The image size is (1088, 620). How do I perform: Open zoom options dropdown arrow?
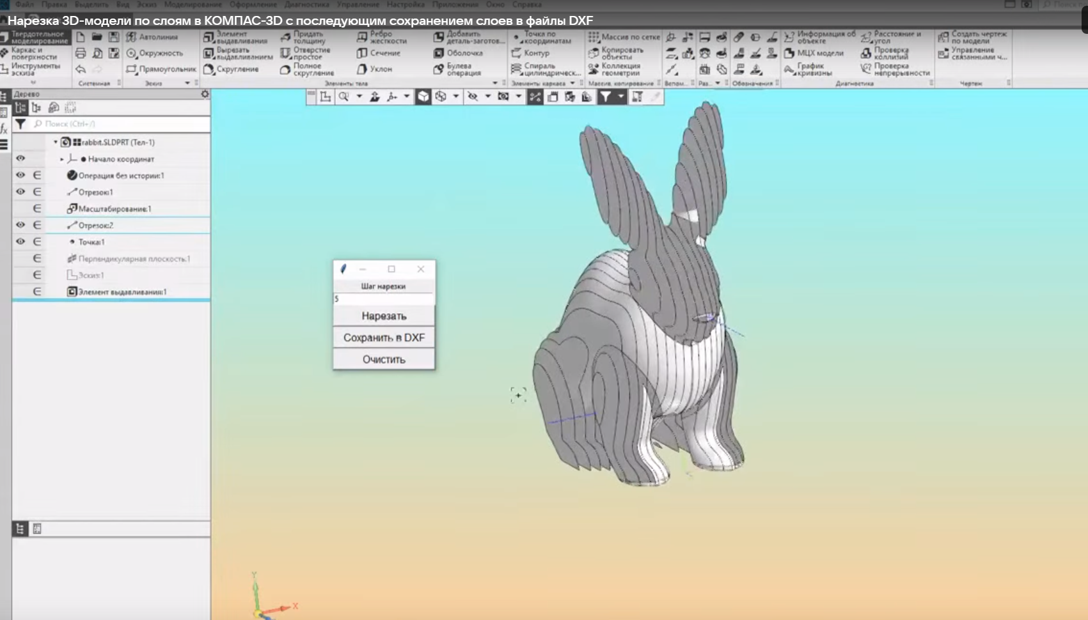click(359, 97)
